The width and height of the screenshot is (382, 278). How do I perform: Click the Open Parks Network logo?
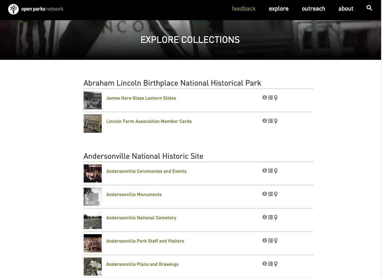coord(36,9)
